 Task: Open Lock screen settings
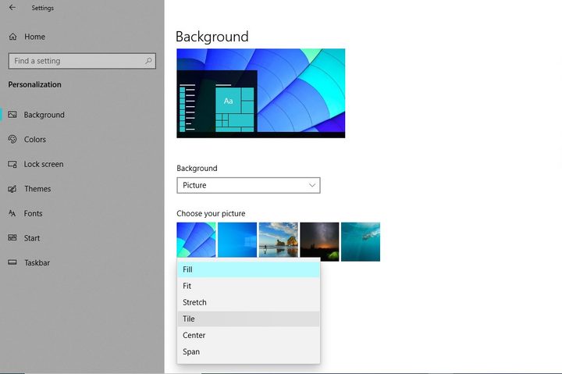click(44, 164)
